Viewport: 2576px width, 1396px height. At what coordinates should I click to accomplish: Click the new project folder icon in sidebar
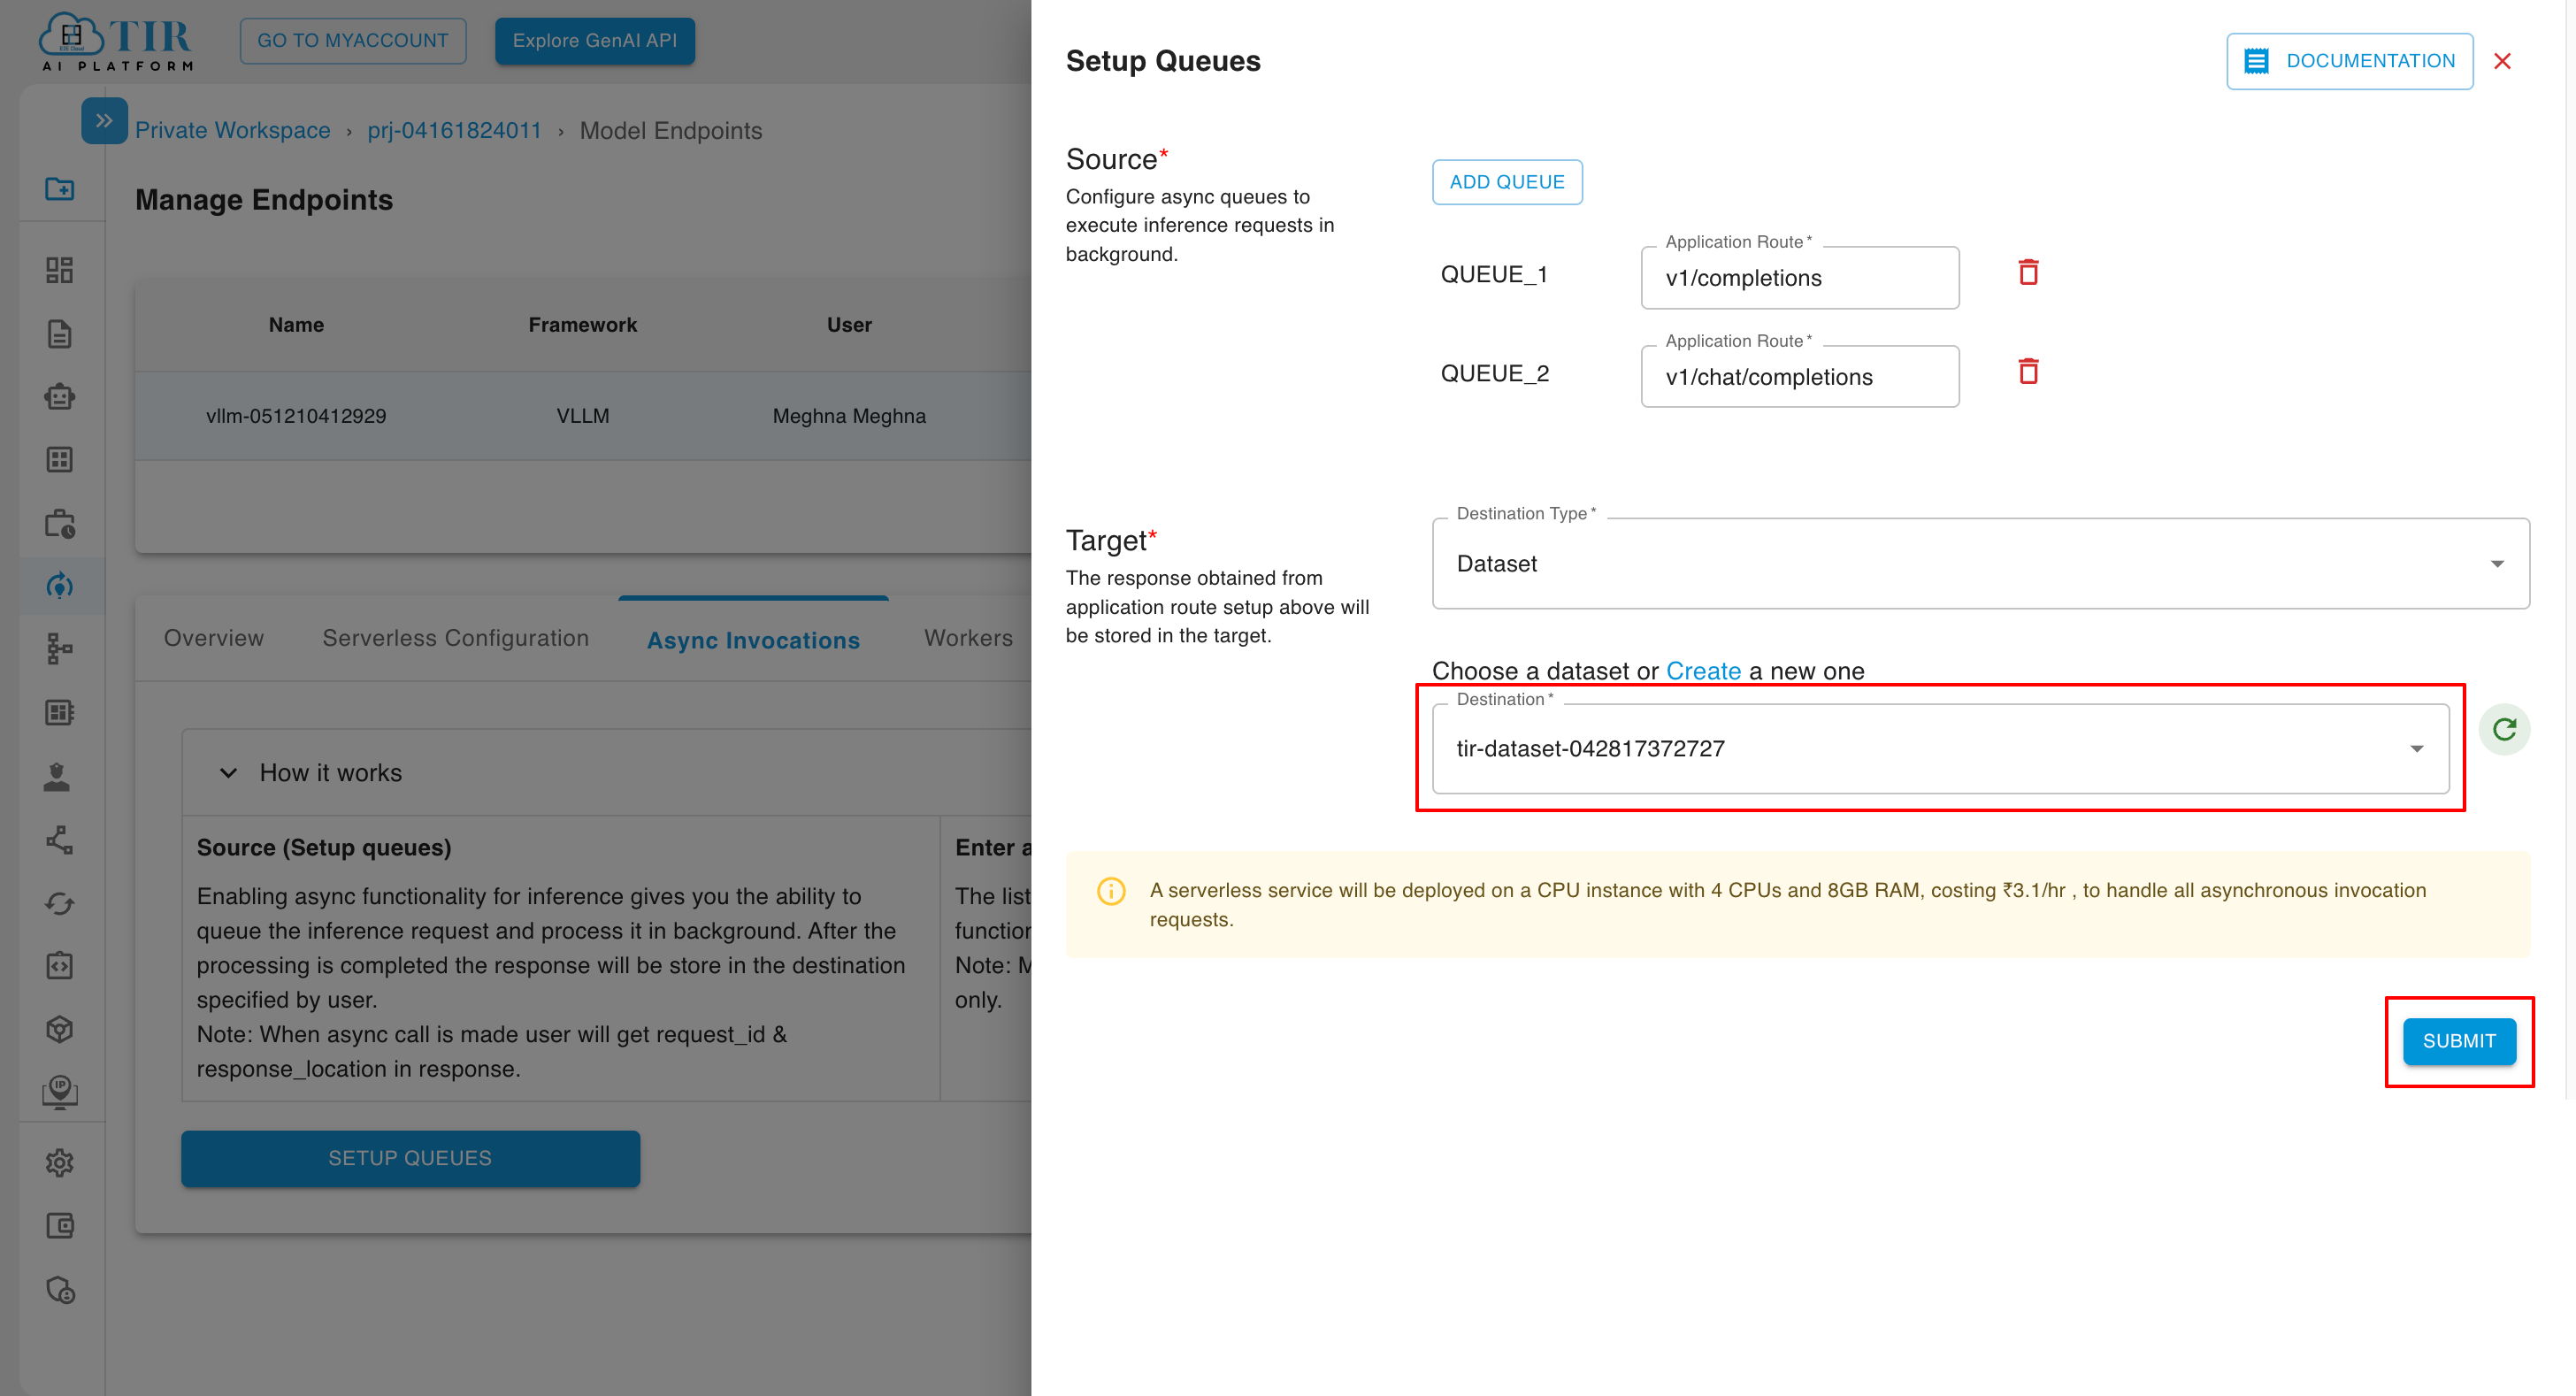[x=60, y=189]
